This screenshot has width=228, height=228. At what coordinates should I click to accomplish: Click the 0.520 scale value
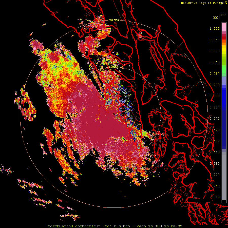(x=215, y=130)
